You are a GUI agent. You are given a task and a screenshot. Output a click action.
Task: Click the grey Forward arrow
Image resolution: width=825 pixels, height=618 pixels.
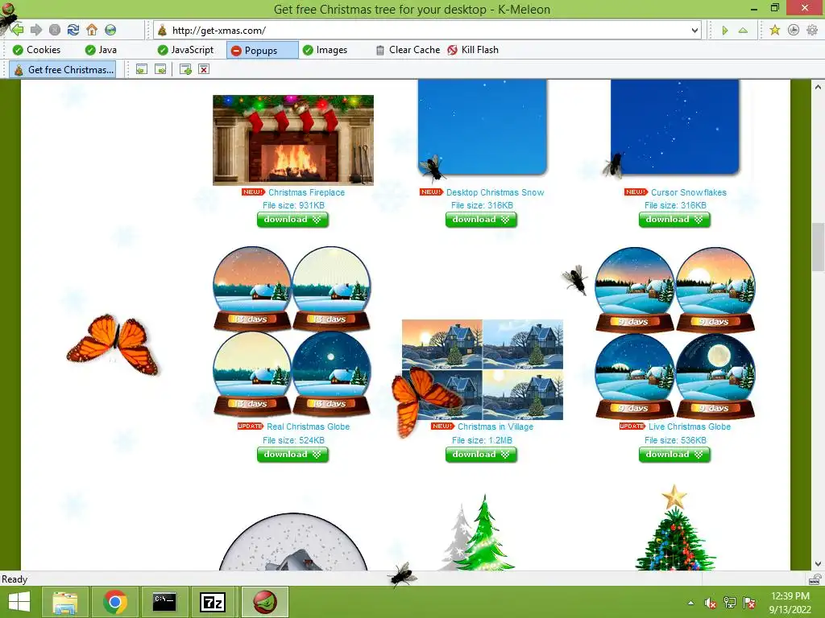coord(36,30)
